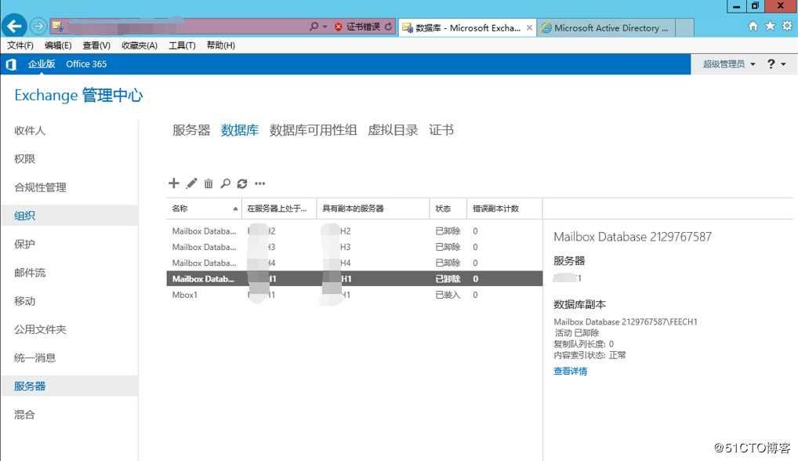
Task: Click the page refresh icon in address bar
Action: click(388, 27)
